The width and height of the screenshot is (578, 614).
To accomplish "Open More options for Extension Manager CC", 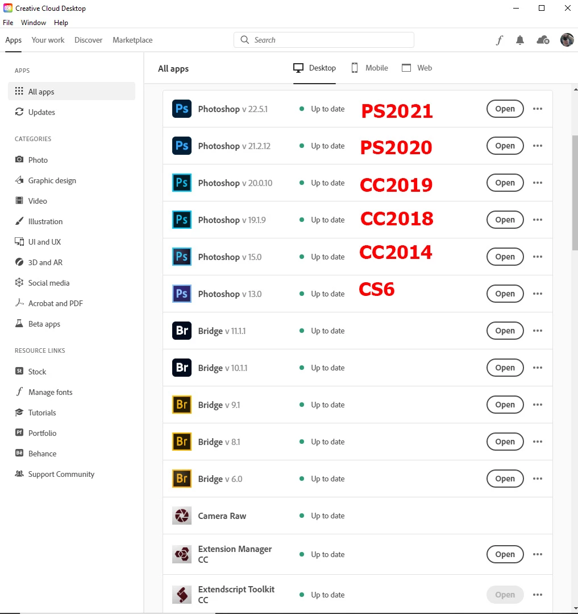I will click(538, 554).
